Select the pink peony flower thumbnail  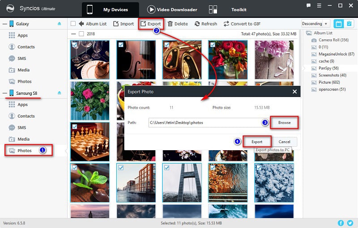point(274,60)
